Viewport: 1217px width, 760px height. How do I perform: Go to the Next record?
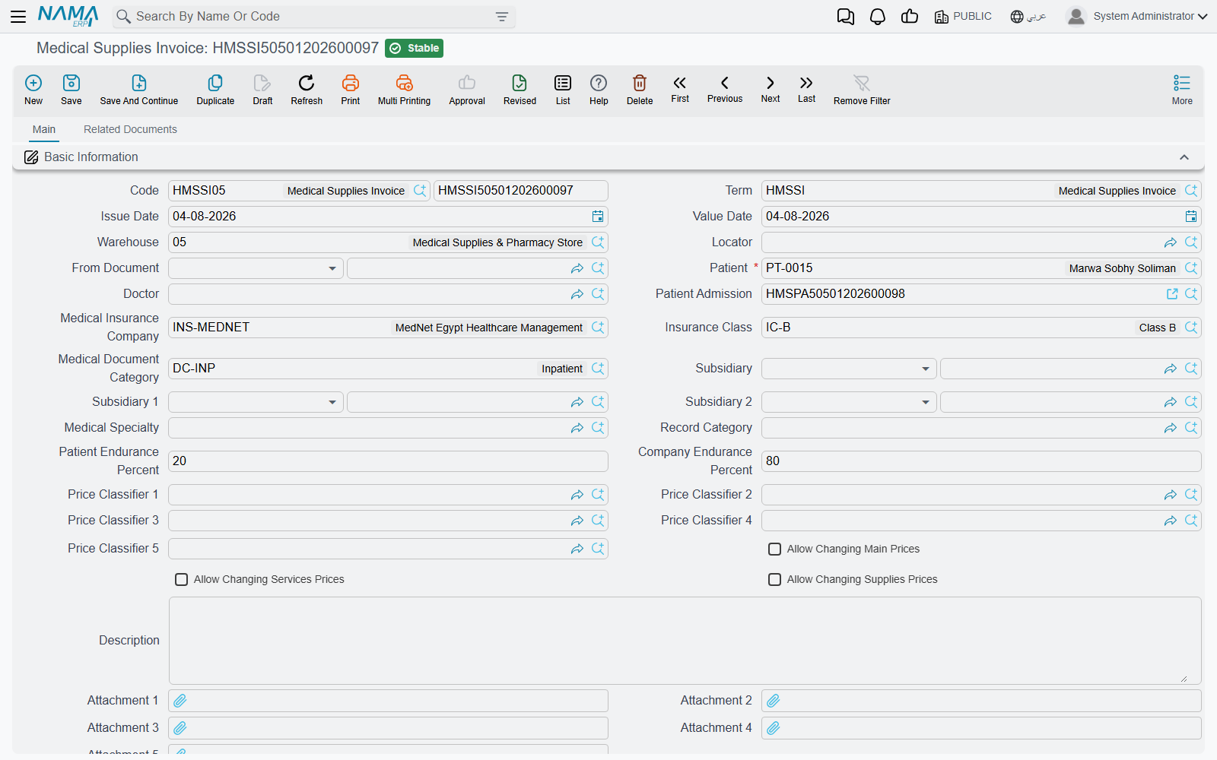tap(771, 89)
